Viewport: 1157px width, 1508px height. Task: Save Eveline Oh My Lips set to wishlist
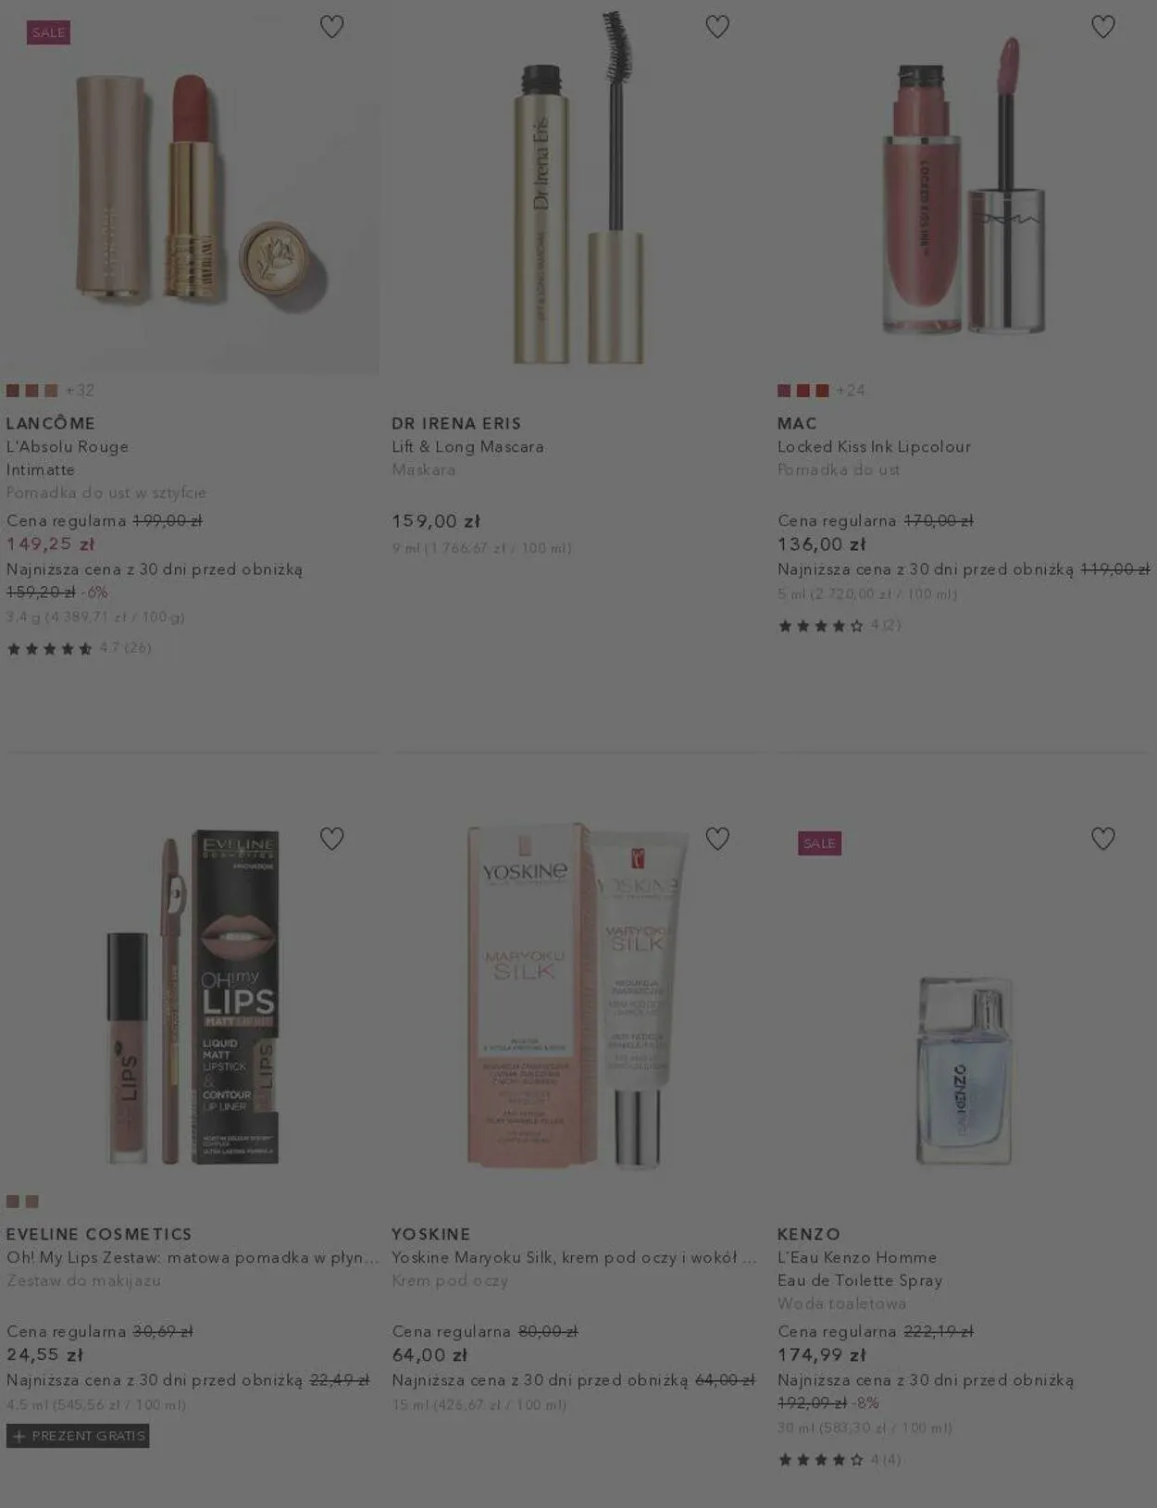[331, 839]
